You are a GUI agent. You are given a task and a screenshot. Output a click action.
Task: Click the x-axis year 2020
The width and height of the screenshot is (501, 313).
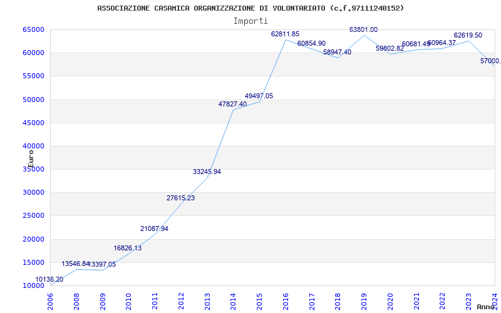(x=390, y=301)
